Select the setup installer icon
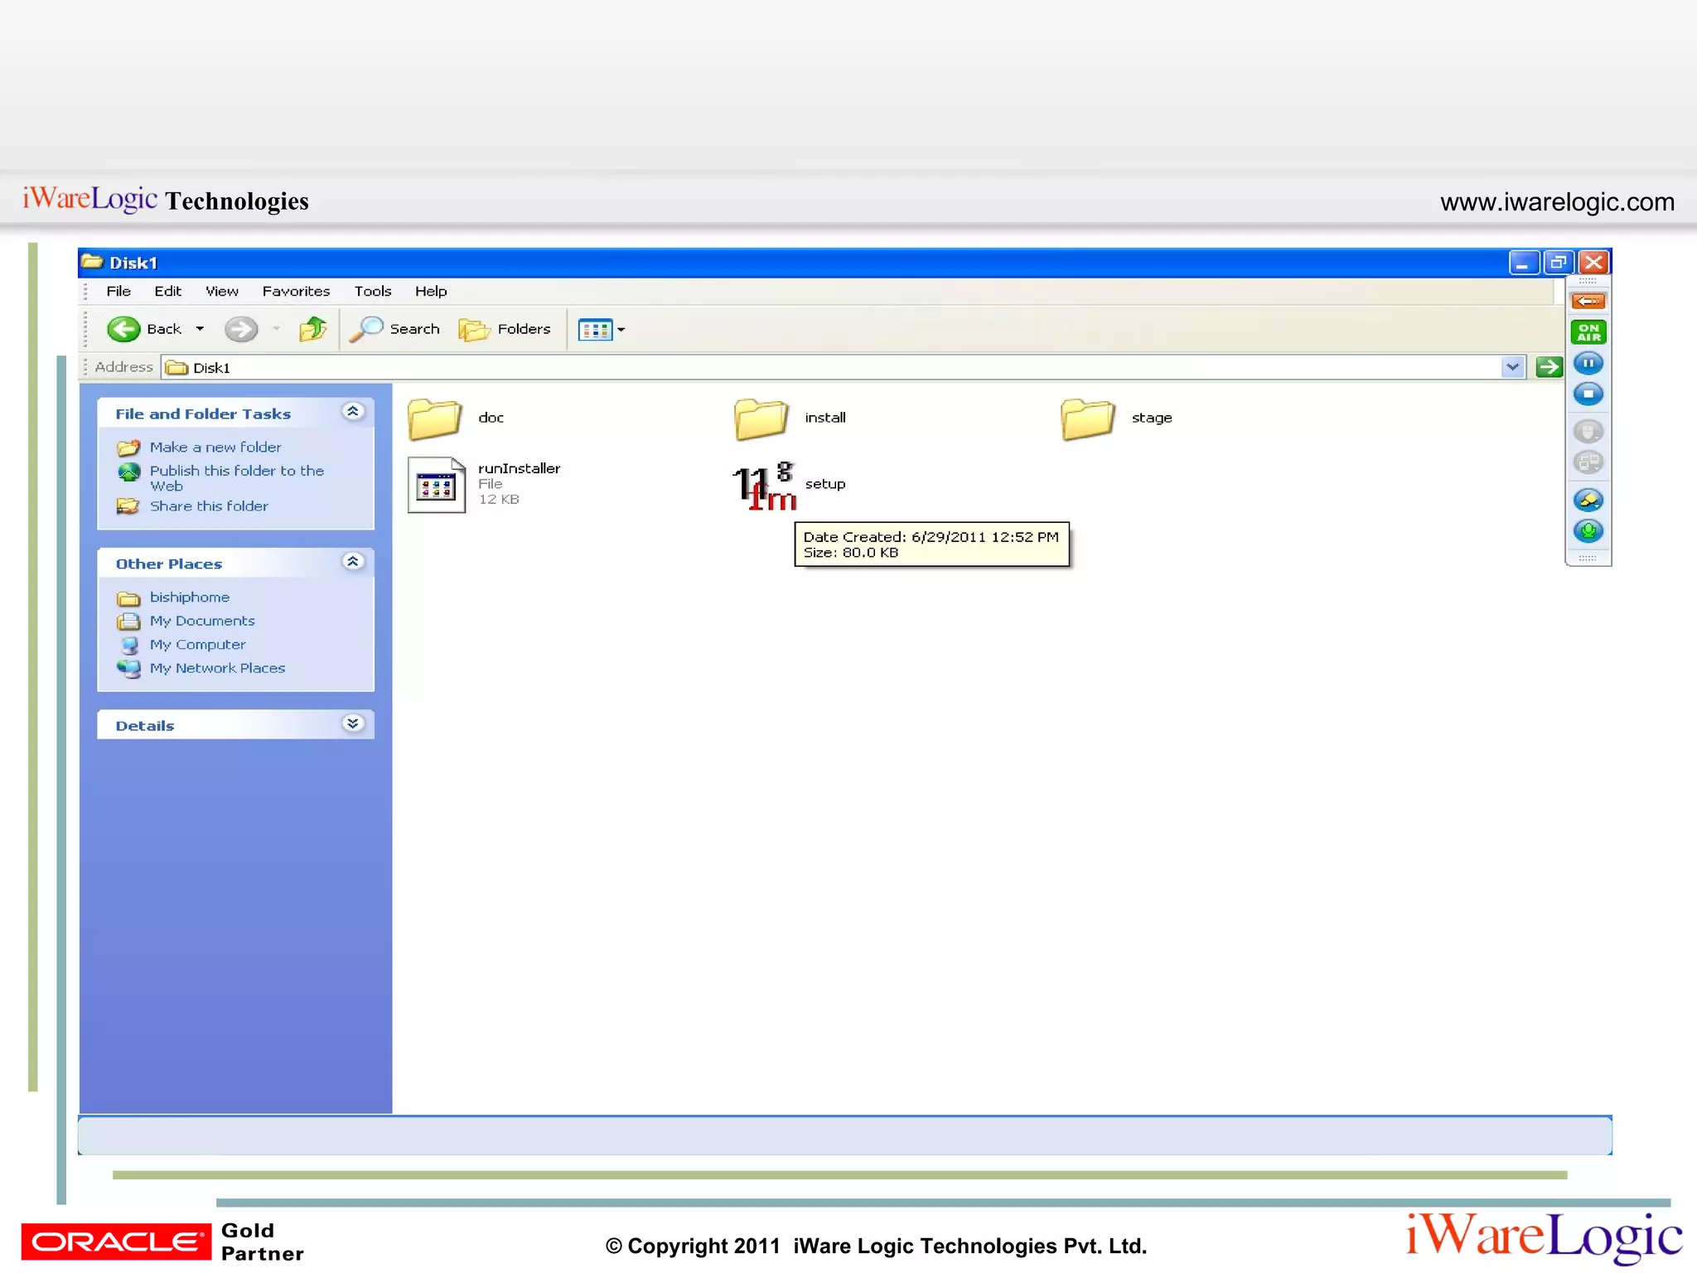 coord(763,485)
